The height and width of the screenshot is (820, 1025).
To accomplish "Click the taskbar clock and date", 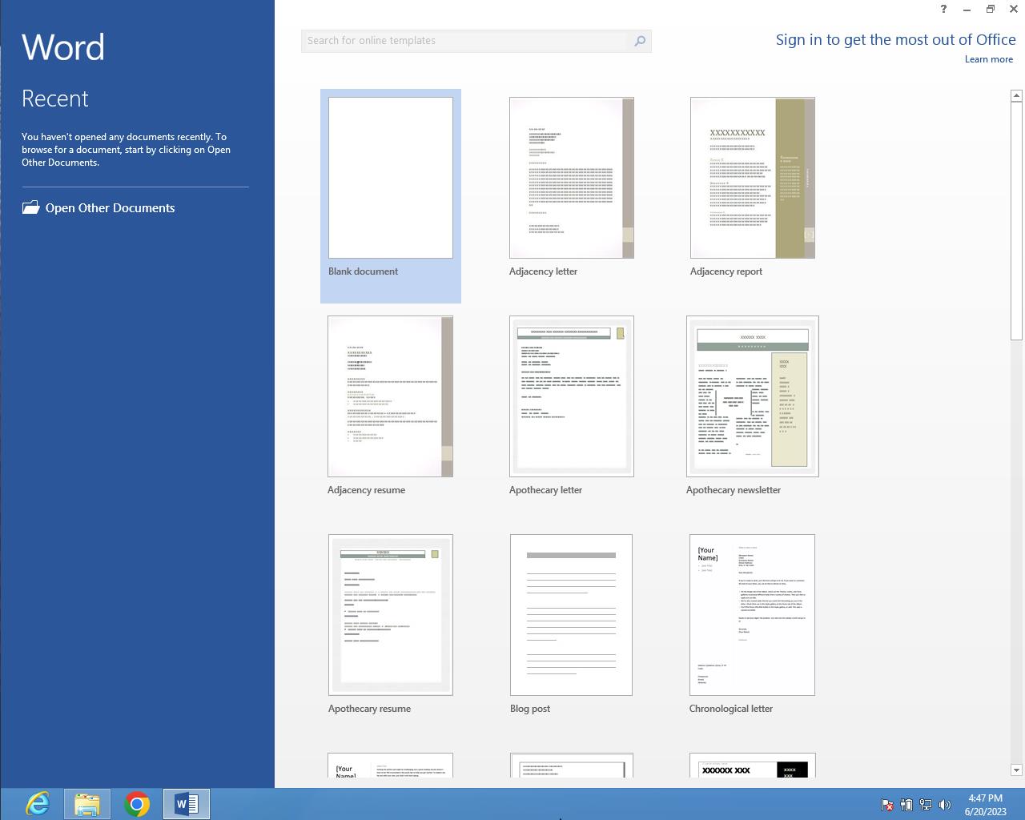I will 985,805.
